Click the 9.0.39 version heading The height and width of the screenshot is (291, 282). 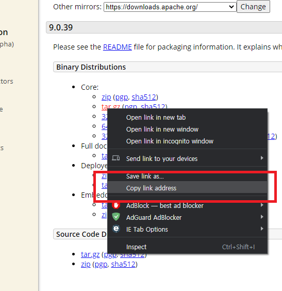click(x=61, y=27)
